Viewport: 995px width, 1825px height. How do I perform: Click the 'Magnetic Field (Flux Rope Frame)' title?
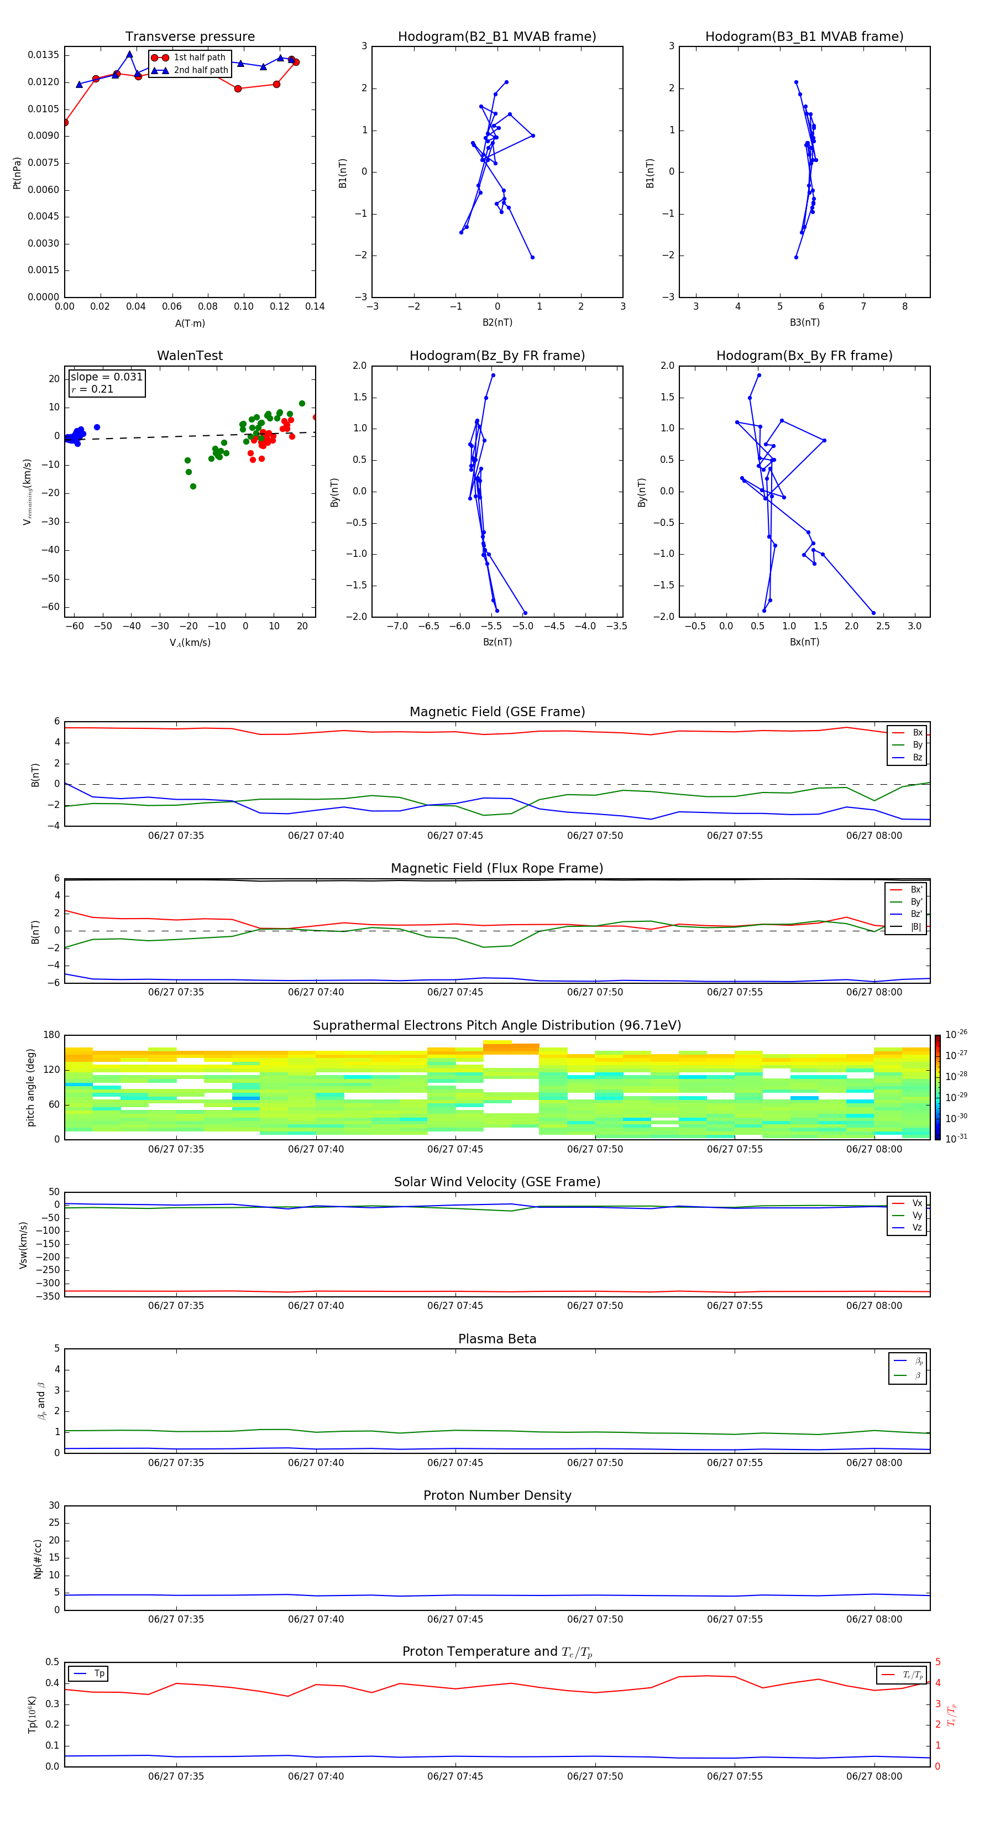tap(497, 869)
